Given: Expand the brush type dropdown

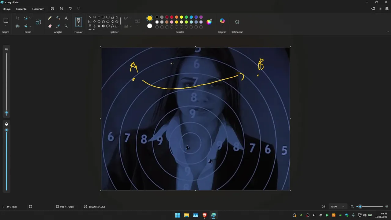Looking at the screenshot, I should (79, 26).
